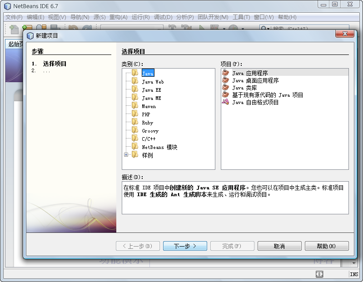Choose the Java desktop application icon
Screen dimensions: 363x282
tap(225, 80)
